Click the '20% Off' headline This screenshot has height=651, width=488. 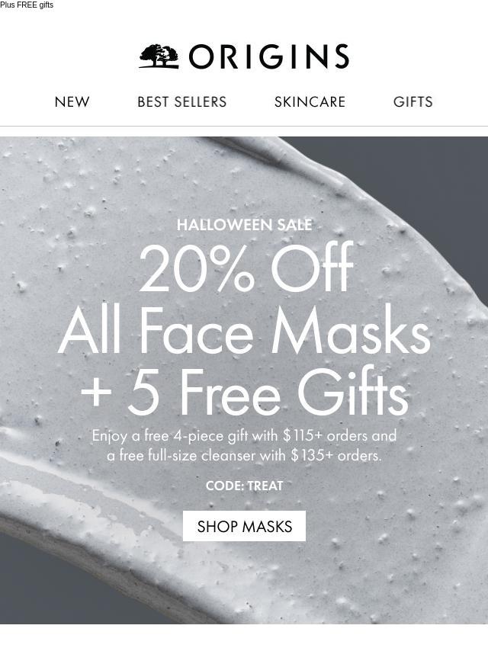[x=246, y=268]
